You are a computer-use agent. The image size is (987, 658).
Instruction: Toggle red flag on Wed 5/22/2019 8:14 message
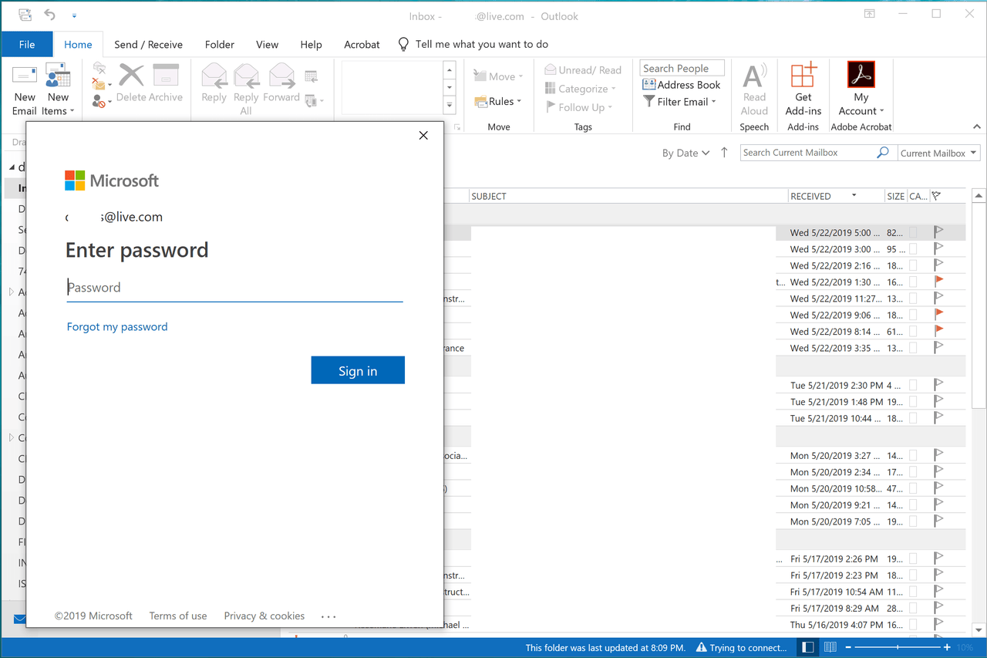tap(938, 331)
